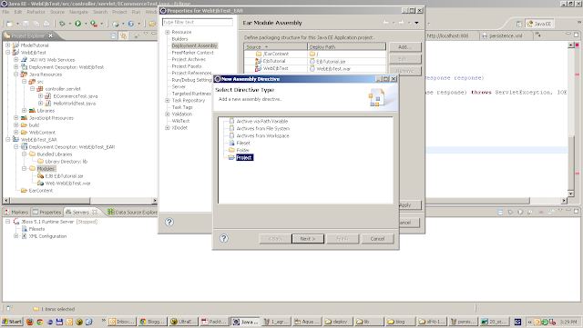
Task: Select Folder directive type
Action: [x=243, y=150]
